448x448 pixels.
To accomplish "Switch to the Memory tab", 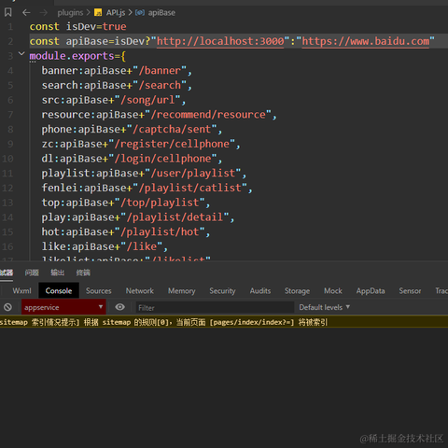I will (x=182, y=291).
